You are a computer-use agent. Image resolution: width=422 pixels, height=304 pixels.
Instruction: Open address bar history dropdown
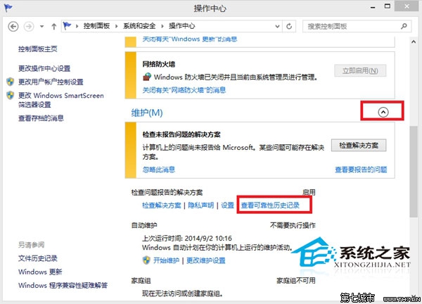click(x=277, y=26)
